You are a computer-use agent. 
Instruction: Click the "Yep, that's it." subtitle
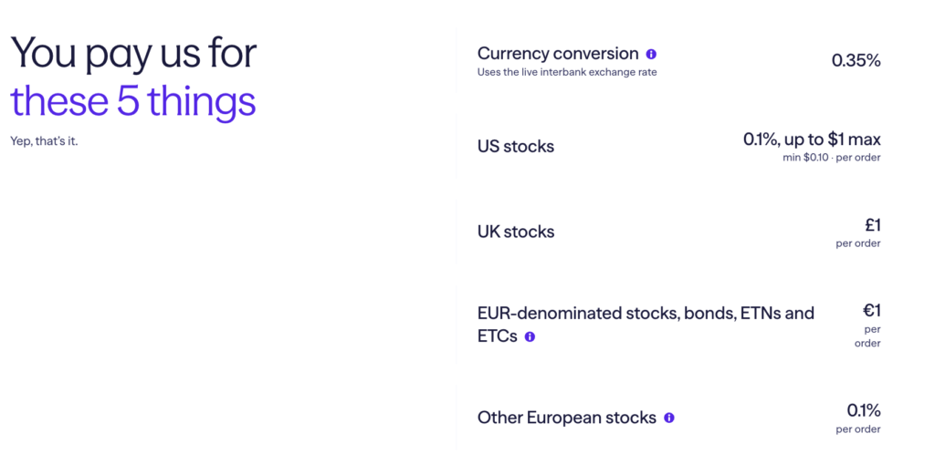(44, 141)
